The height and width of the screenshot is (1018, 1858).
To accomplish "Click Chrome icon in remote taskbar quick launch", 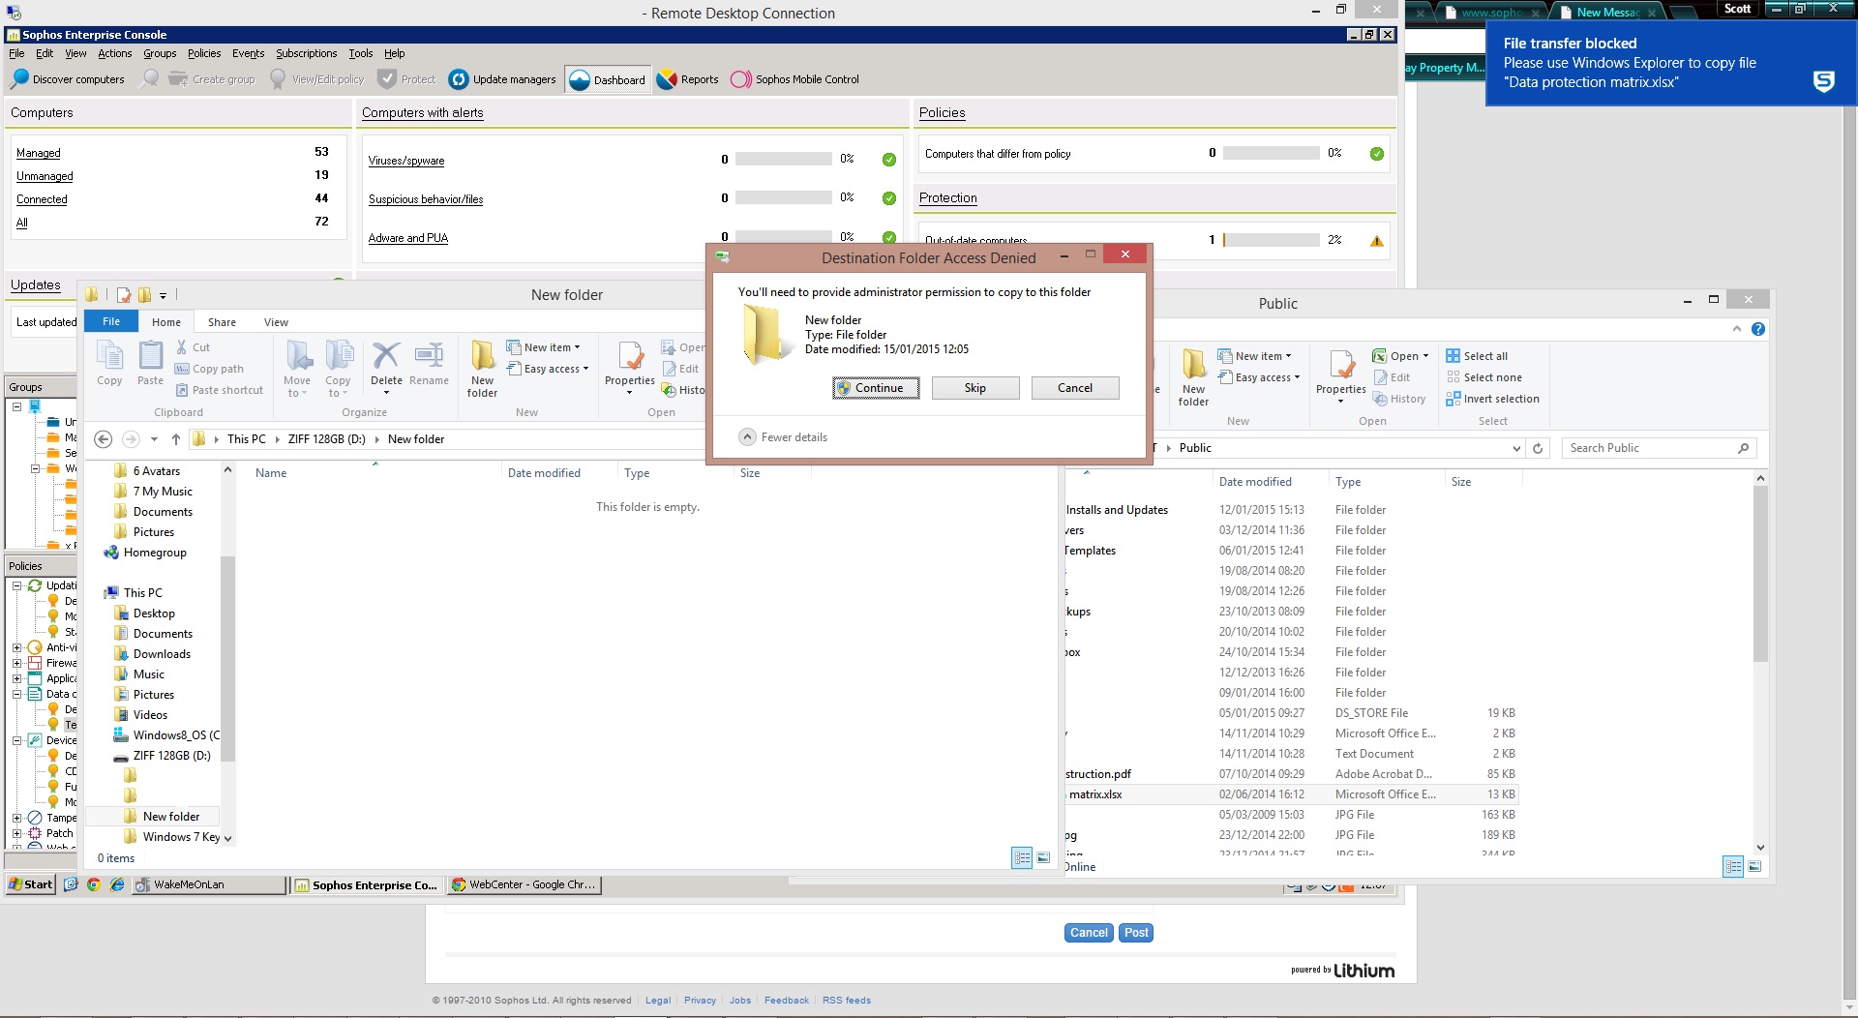I will (x=94, y=884).
